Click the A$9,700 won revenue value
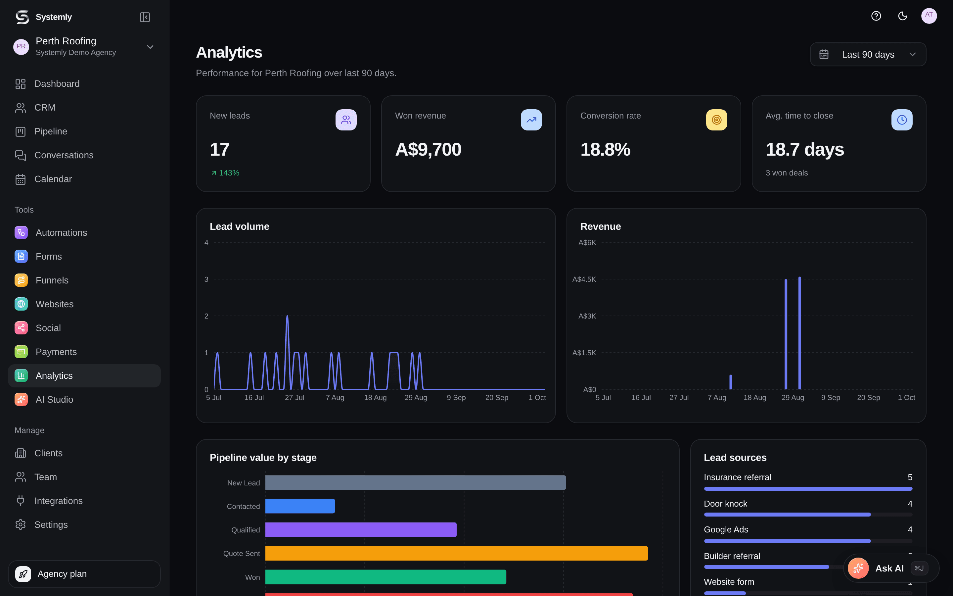Image resolution: width=953 pixels, height=596 pixels. coord(428,149)
